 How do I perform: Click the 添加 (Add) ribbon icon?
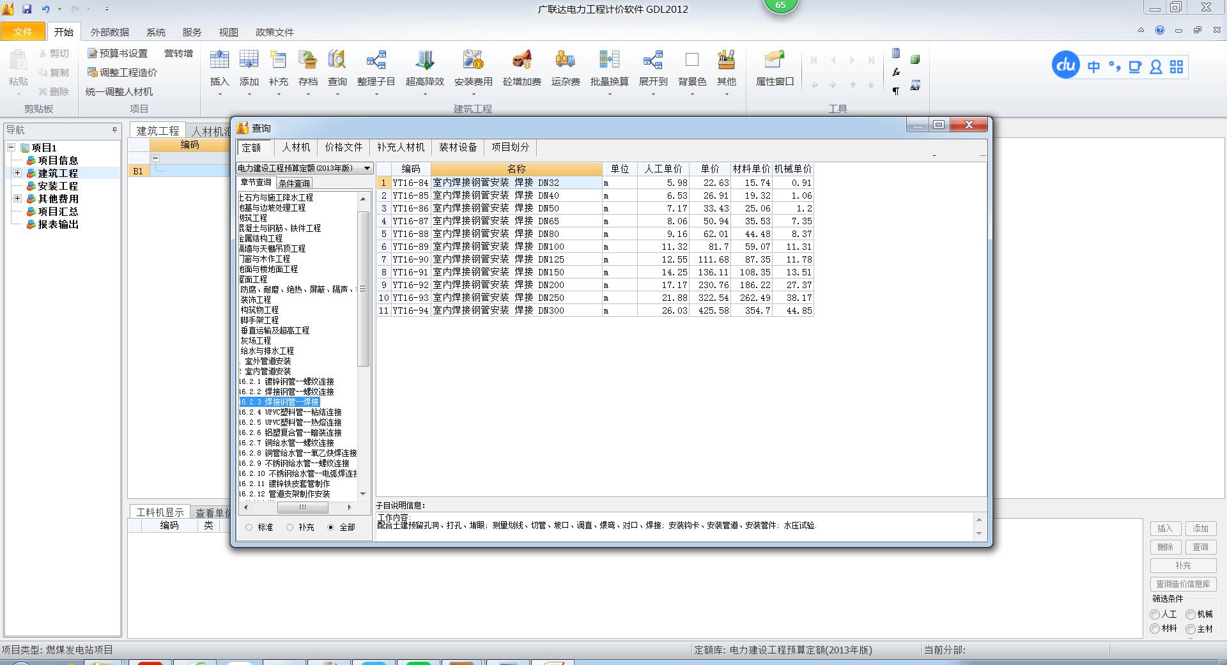tap(249, 60)
